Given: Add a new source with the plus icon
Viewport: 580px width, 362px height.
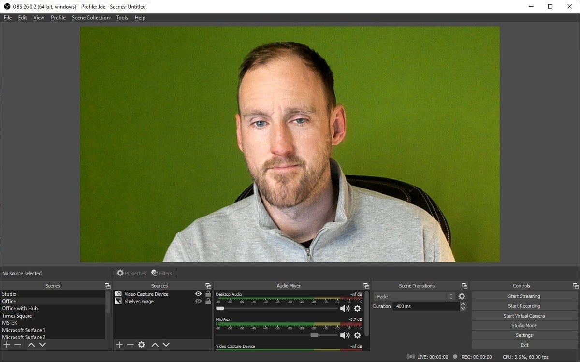Looking at the screenshot, I should point(119,345).
